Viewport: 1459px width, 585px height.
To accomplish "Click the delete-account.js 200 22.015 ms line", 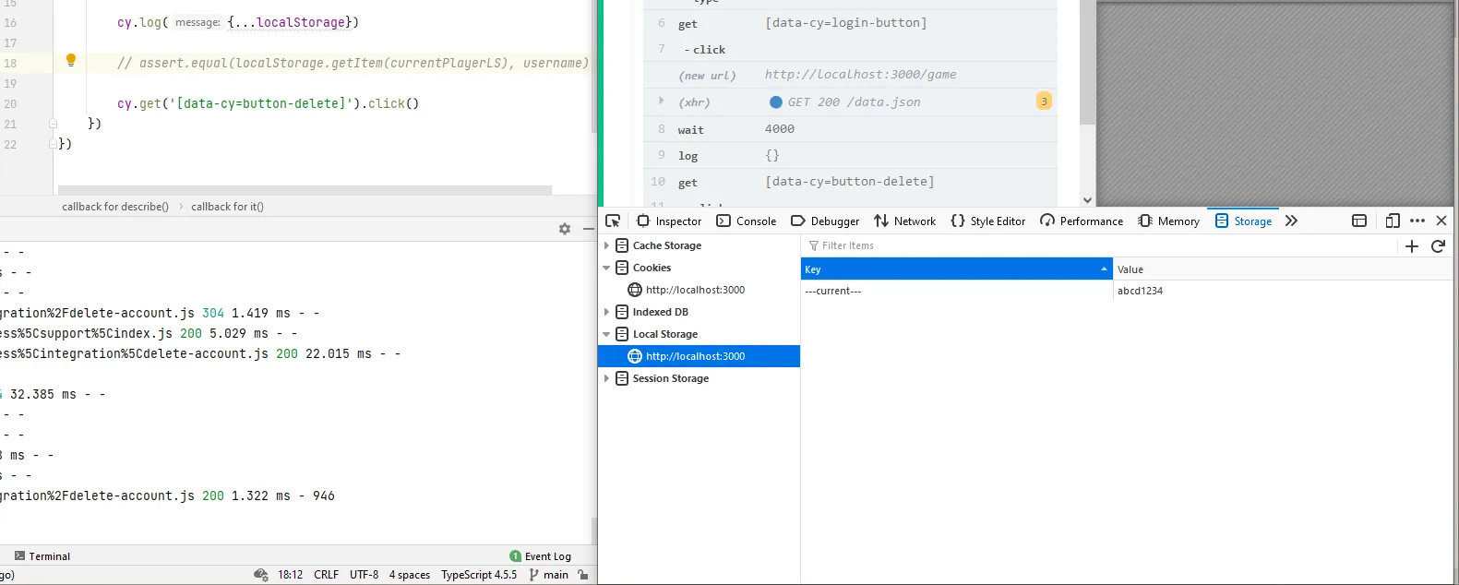I will 200,353.
